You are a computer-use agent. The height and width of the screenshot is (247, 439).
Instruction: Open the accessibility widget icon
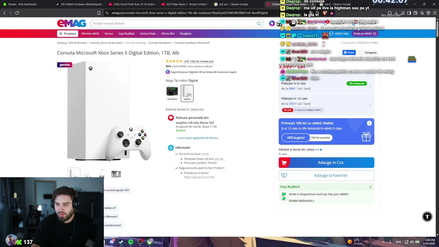pyautogui.click(x=427, y=216)
